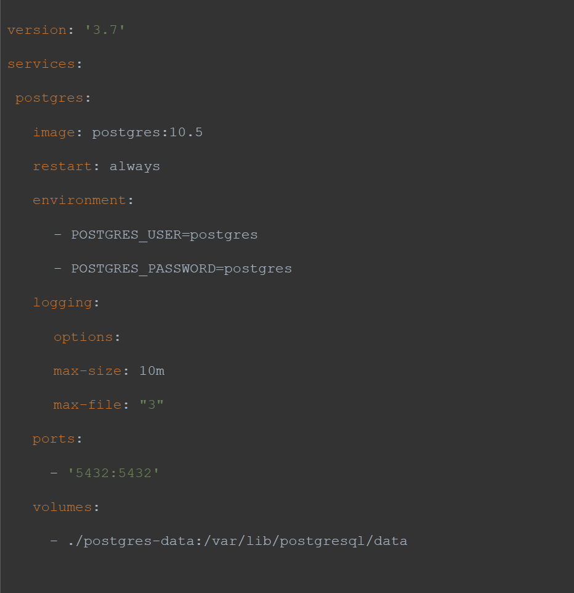Click the options key
Viewport: 574px width, 593px height.
point(83,337)
